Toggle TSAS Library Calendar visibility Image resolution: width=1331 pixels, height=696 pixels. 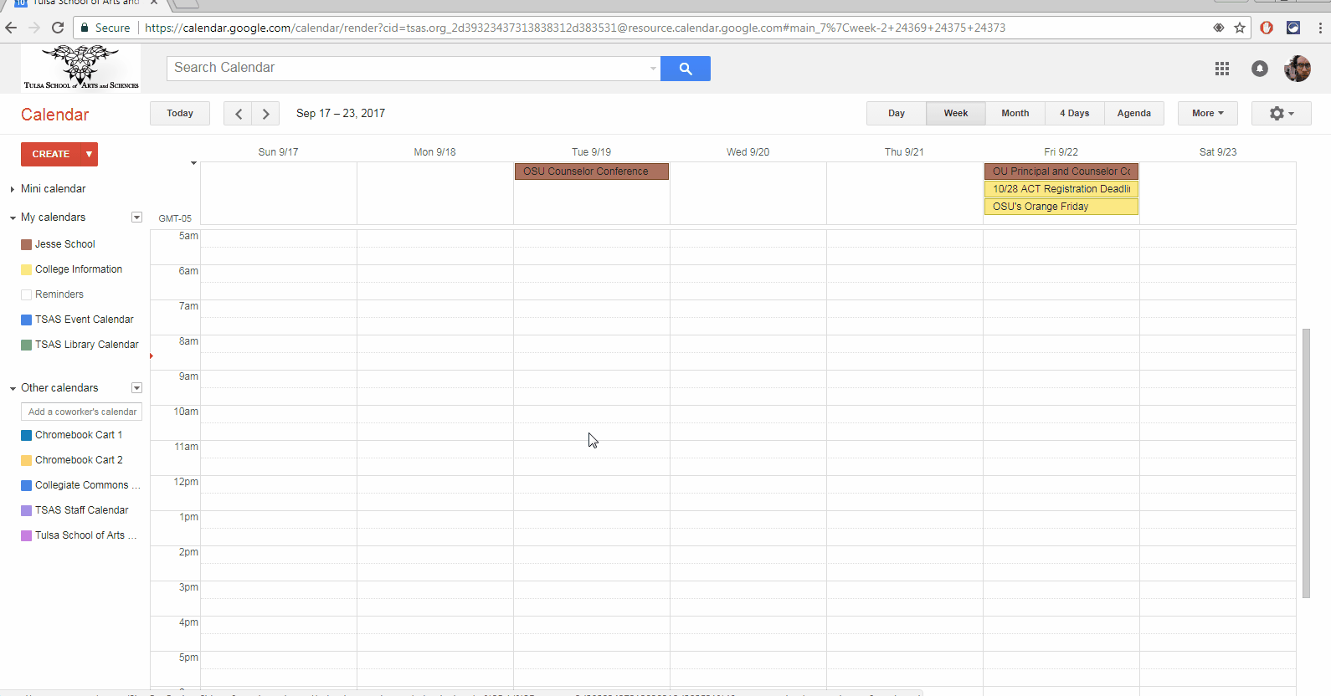coord(27,345)
